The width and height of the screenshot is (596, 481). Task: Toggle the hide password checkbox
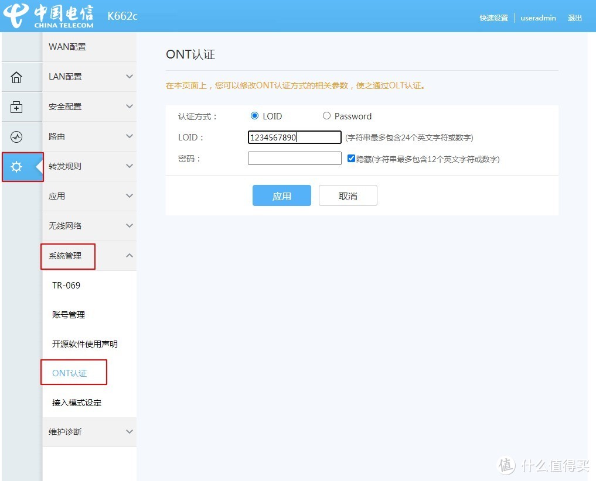point(351,158)
